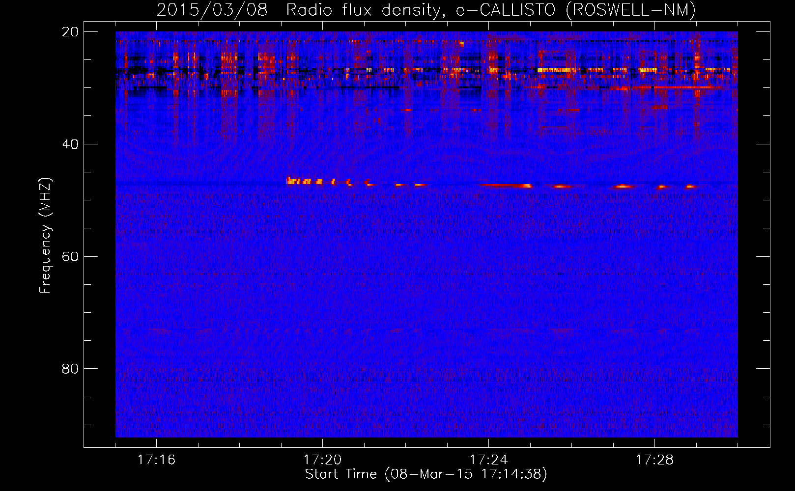This screenshot has height=491, width=795.
Task: Click the plot title 'Radio flux density, e-CALLISTO (ROSWELL-NM)'
Action: tap(491, 10)
